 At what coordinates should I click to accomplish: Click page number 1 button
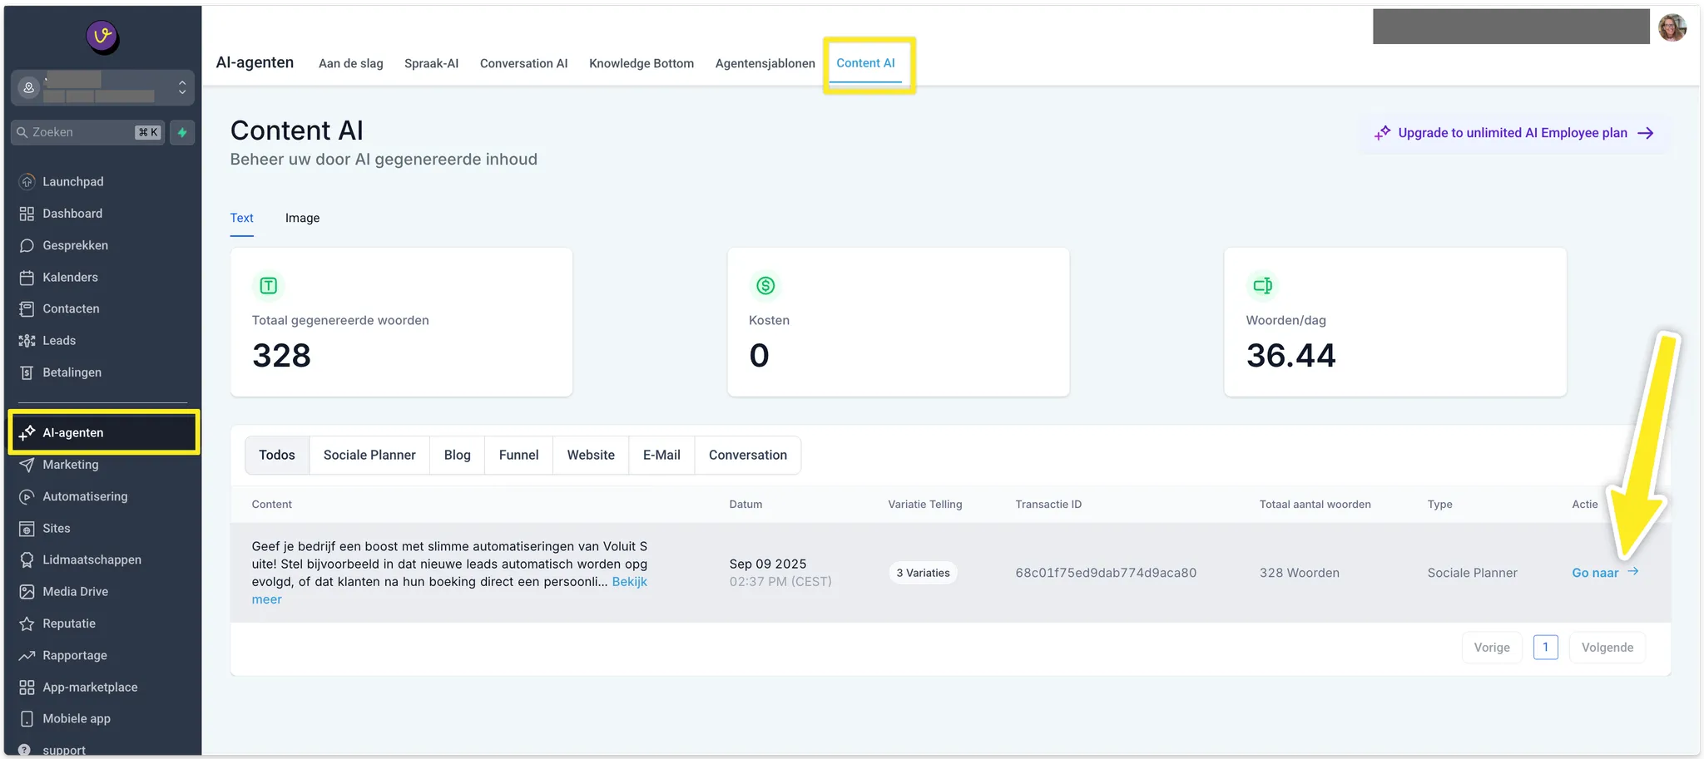[1545, 647]
